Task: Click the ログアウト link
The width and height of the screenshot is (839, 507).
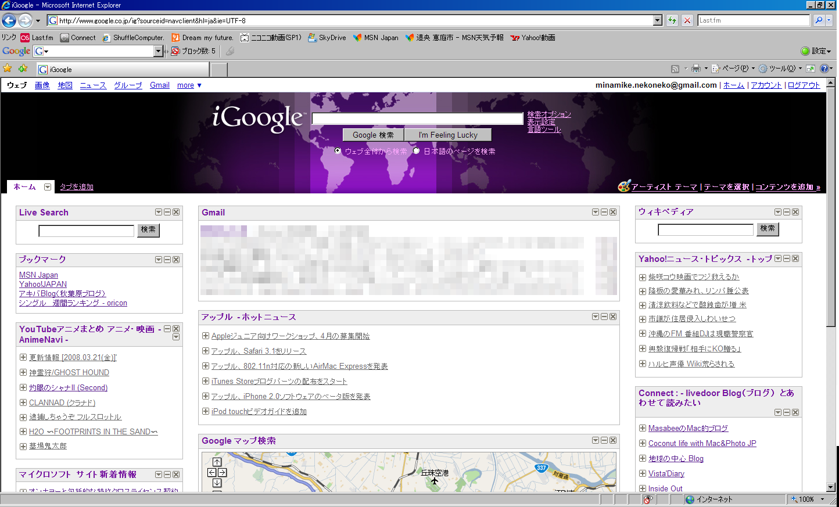Action: pos(804,85)
